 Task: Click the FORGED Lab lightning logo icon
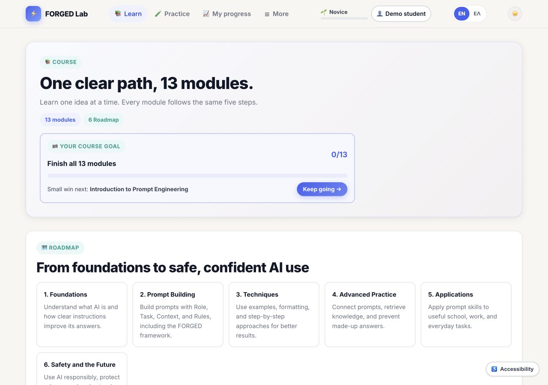(33, 14)
